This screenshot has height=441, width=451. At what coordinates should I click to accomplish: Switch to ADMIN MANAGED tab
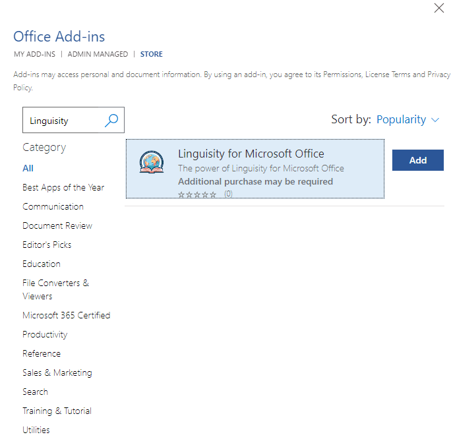tap(98, 54)
